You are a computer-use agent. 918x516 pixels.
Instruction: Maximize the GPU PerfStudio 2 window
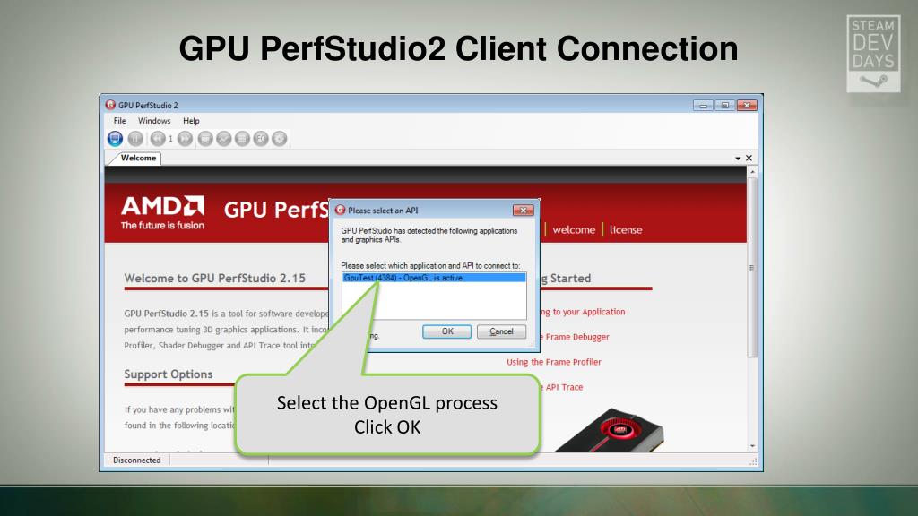724,106
